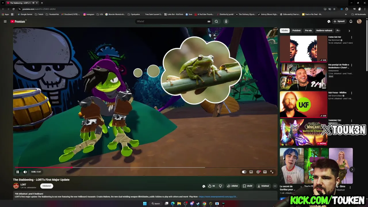Image resolution: width=368 pixels, height=207 pixels.
Task: Open options for Sub Focus - Wildfire
Action: (351, 93)
